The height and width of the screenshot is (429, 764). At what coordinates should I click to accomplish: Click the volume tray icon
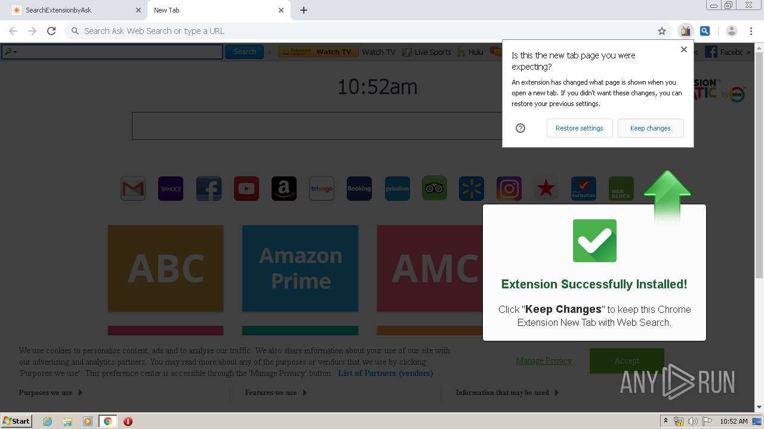[693, 421]
